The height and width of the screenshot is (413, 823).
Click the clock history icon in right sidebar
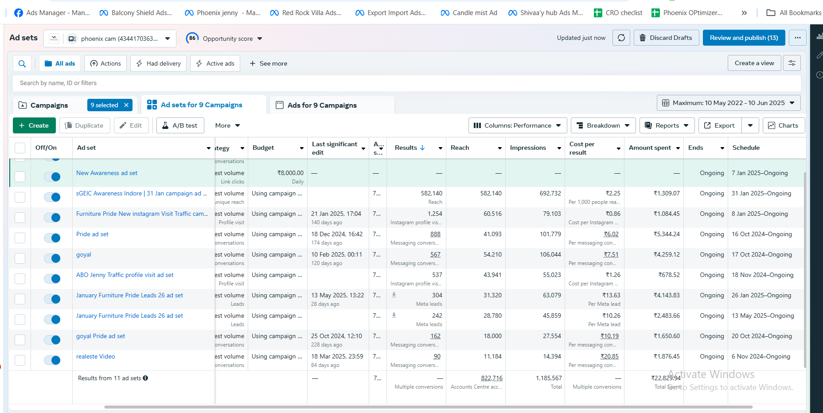click(x=819, y=75)
